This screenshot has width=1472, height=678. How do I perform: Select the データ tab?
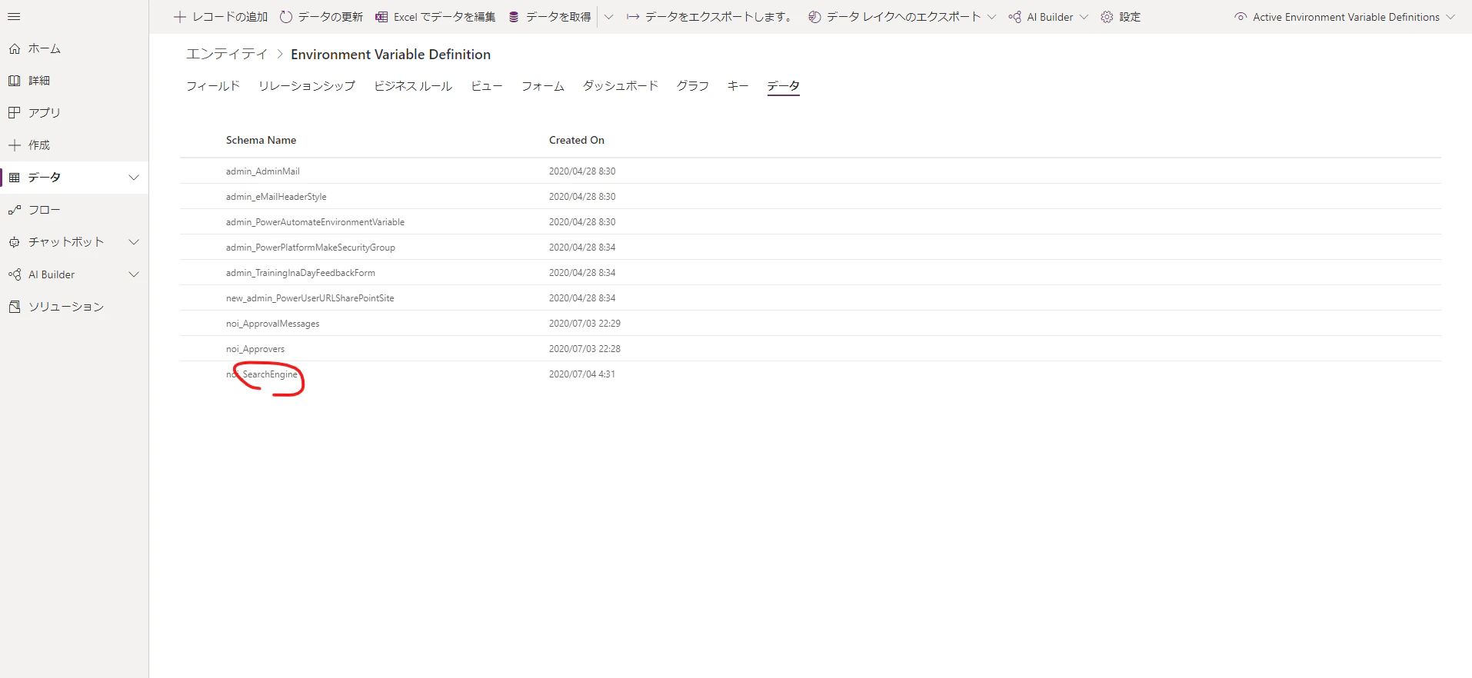(783, 86)
